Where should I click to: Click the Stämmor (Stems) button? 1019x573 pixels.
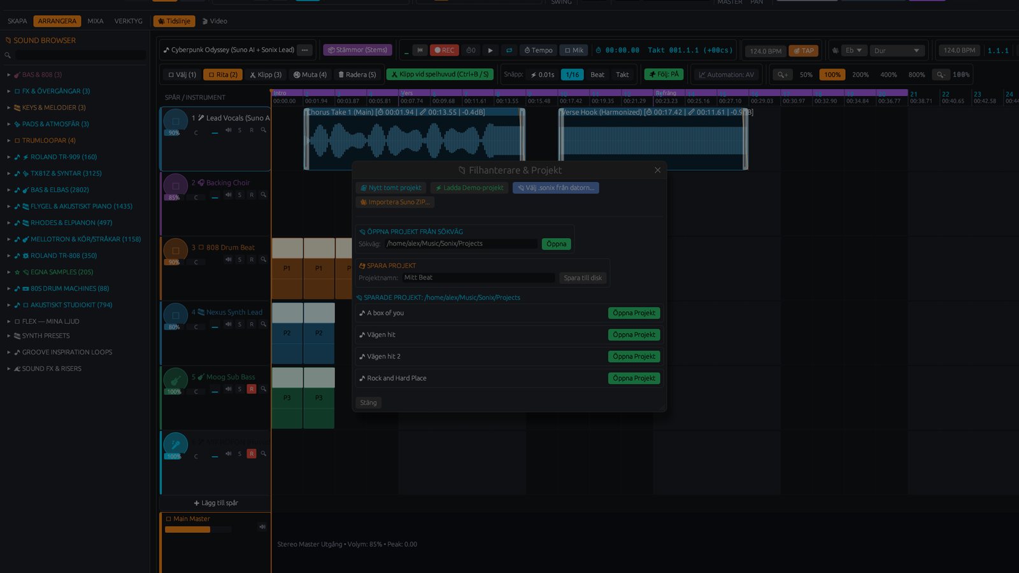click(x=357, y=50)
